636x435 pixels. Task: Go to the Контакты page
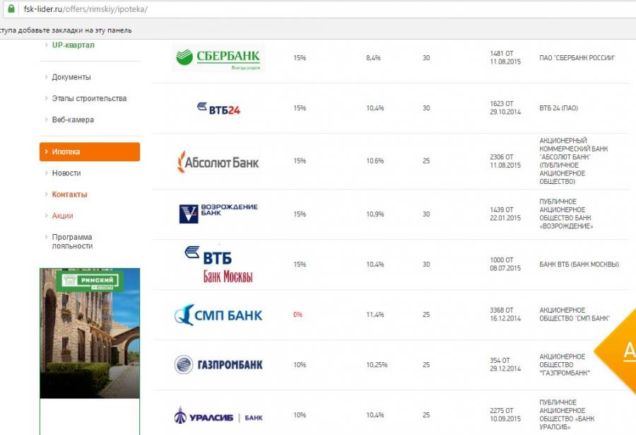tap(70, 195)
